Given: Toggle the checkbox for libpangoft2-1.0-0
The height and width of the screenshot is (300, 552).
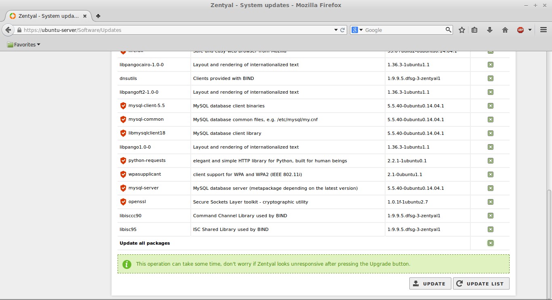Looking at the screenshot, I should tap(490, 92).
